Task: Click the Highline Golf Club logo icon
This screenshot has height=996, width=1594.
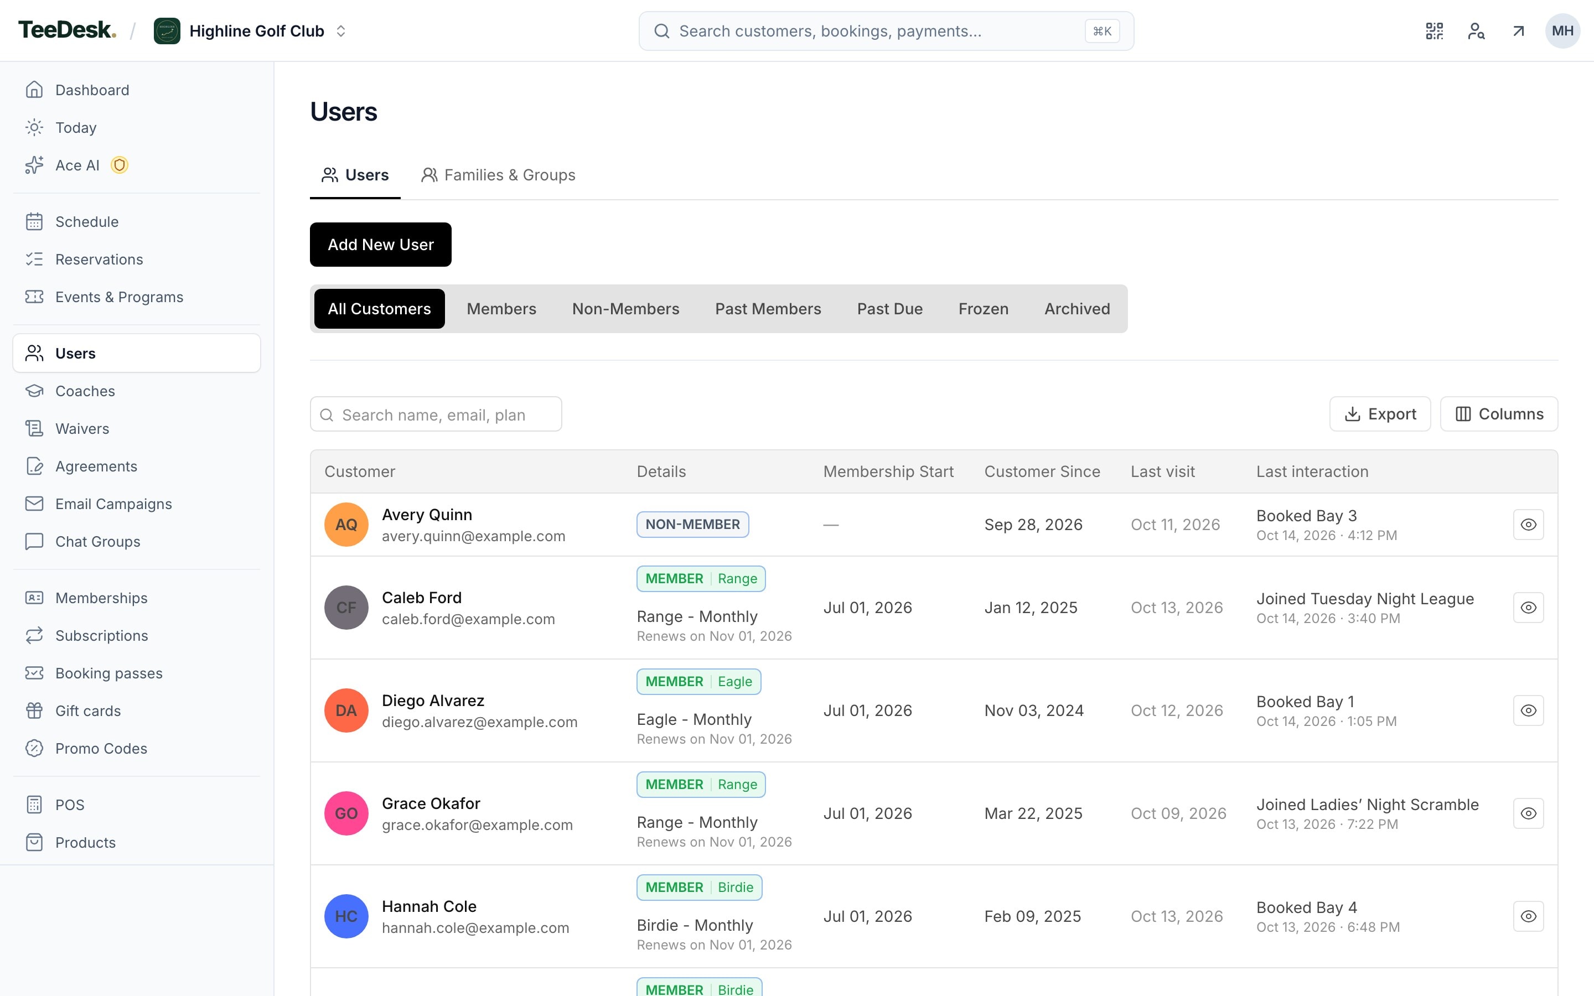Action: (x=167, y=31)
